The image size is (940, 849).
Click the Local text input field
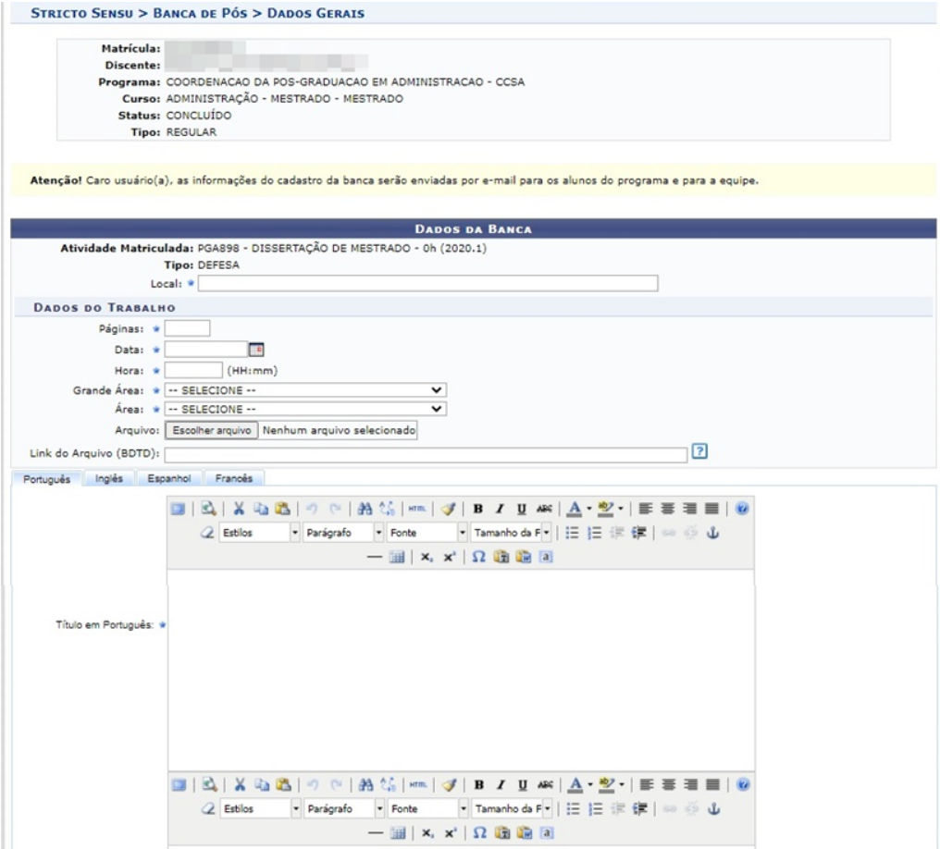coord(427,283)
